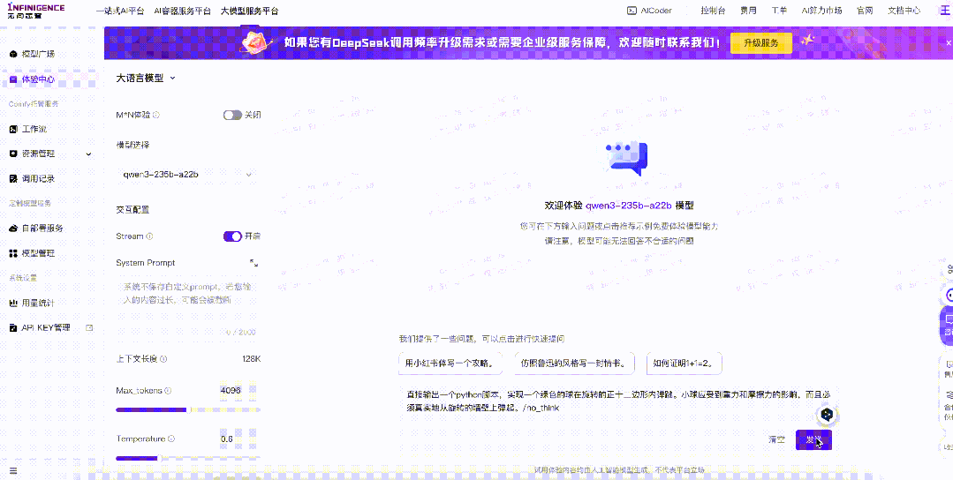Collapse sidebar with bottom hamburger icon
The width and height of the screenshot is (953, 480).
pyautogui.click(x=13, y=470)
